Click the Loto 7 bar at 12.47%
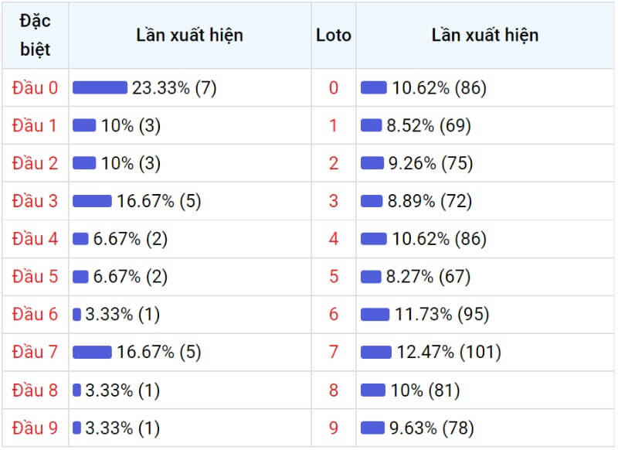Image resolution: width=618 pixels, height=450 pixels. pos(376,352)
